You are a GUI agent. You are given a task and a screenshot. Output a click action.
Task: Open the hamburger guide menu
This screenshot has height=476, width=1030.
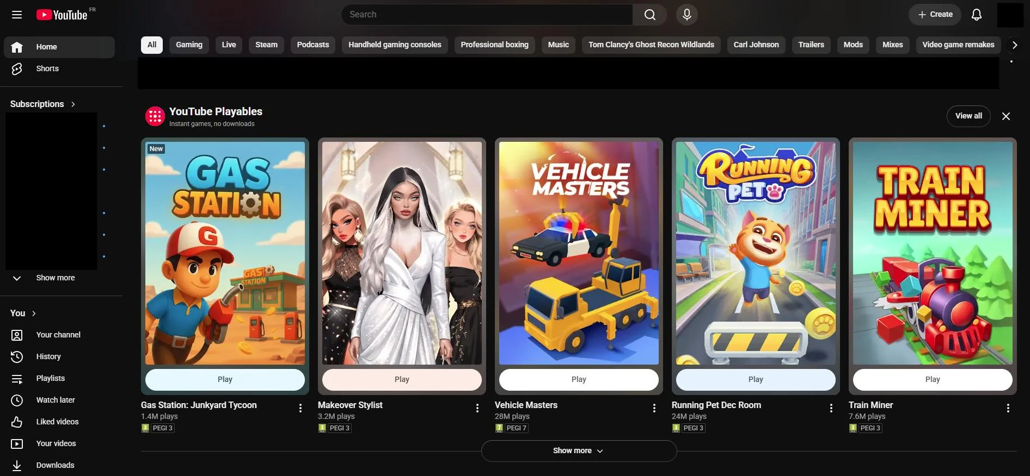pyautogui.click(x=17, y=15)
